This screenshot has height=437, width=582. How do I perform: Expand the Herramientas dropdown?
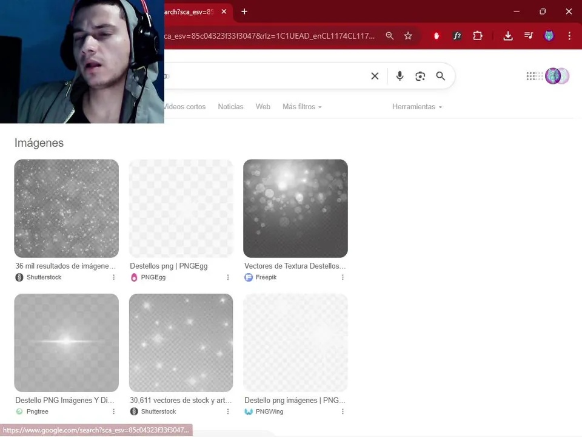tap(417, 107)
